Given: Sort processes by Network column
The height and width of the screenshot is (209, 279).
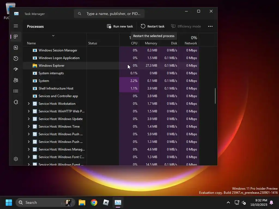Looking at the screenshot, I should [191, 43].
